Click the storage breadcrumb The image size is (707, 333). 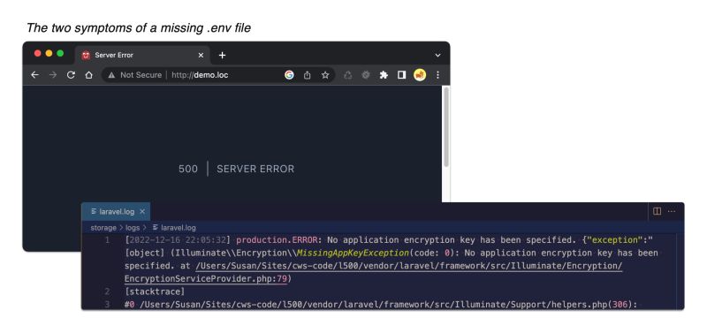tap(103, 228)
